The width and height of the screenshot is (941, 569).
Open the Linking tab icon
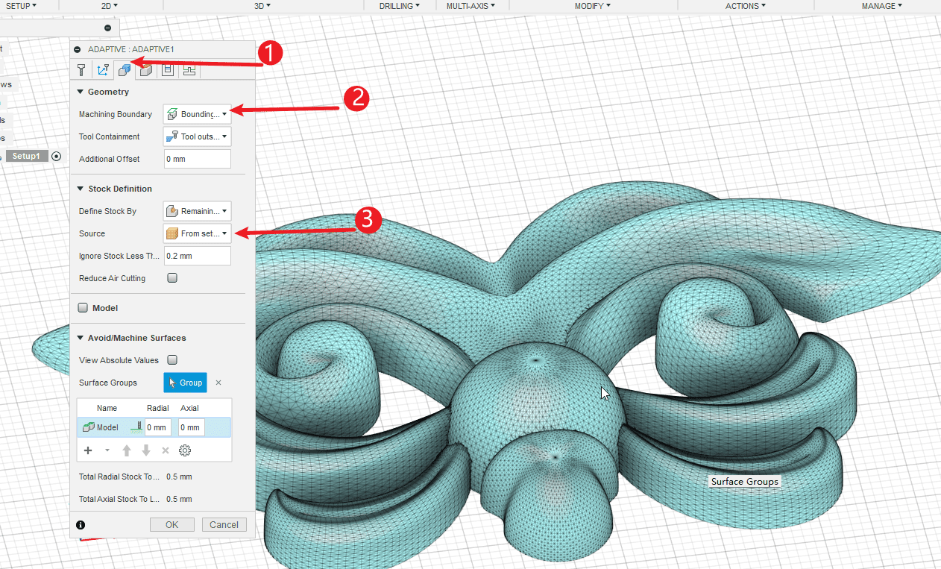tap(189, 70)
